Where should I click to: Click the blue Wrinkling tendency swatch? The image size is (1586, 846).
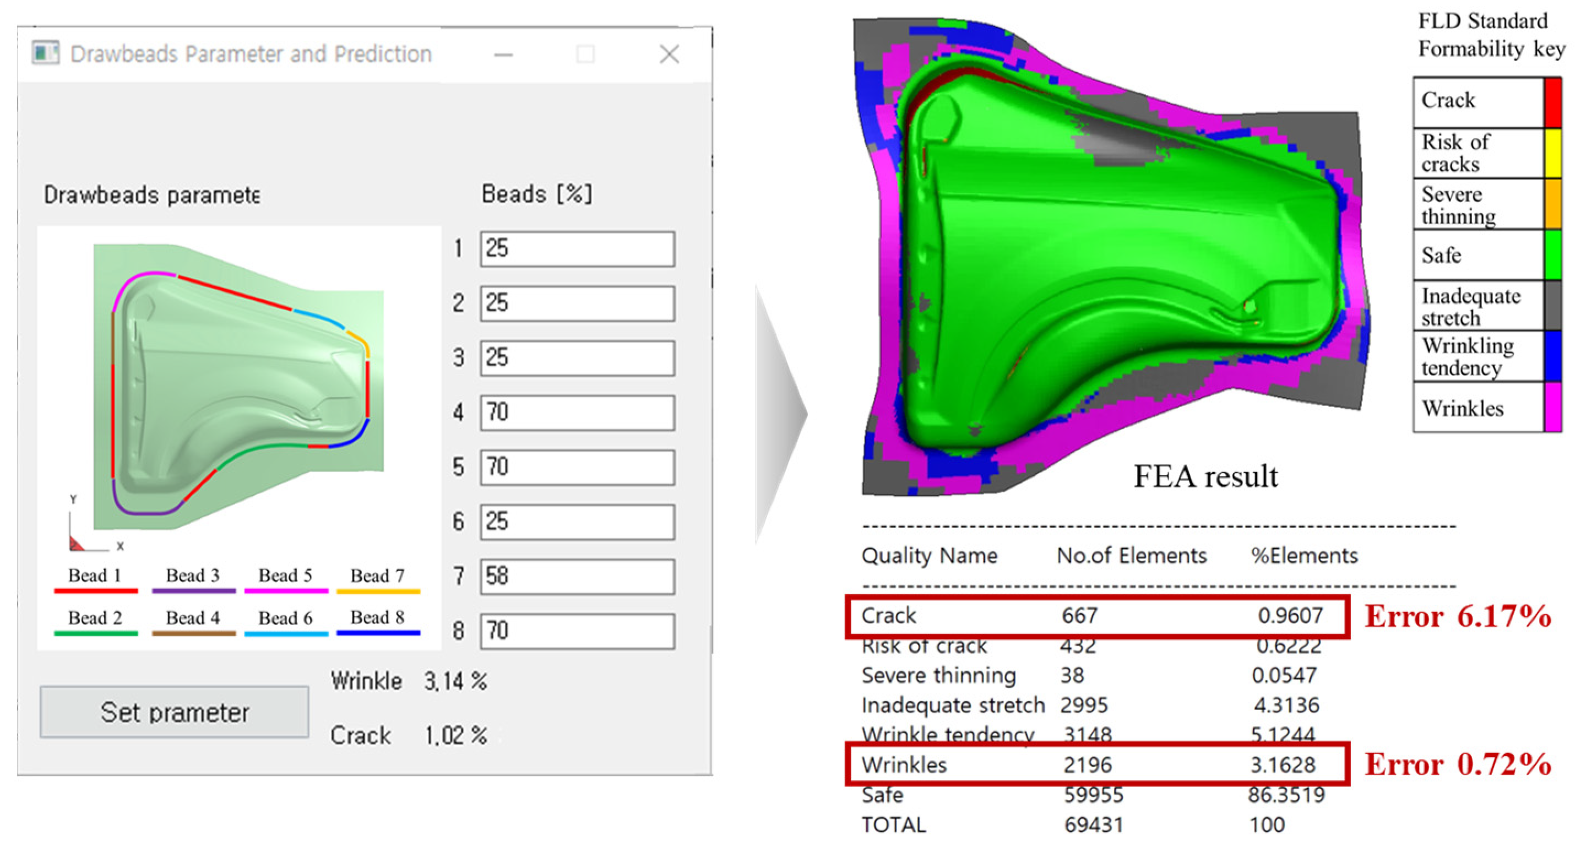[x=1553, y=356]
